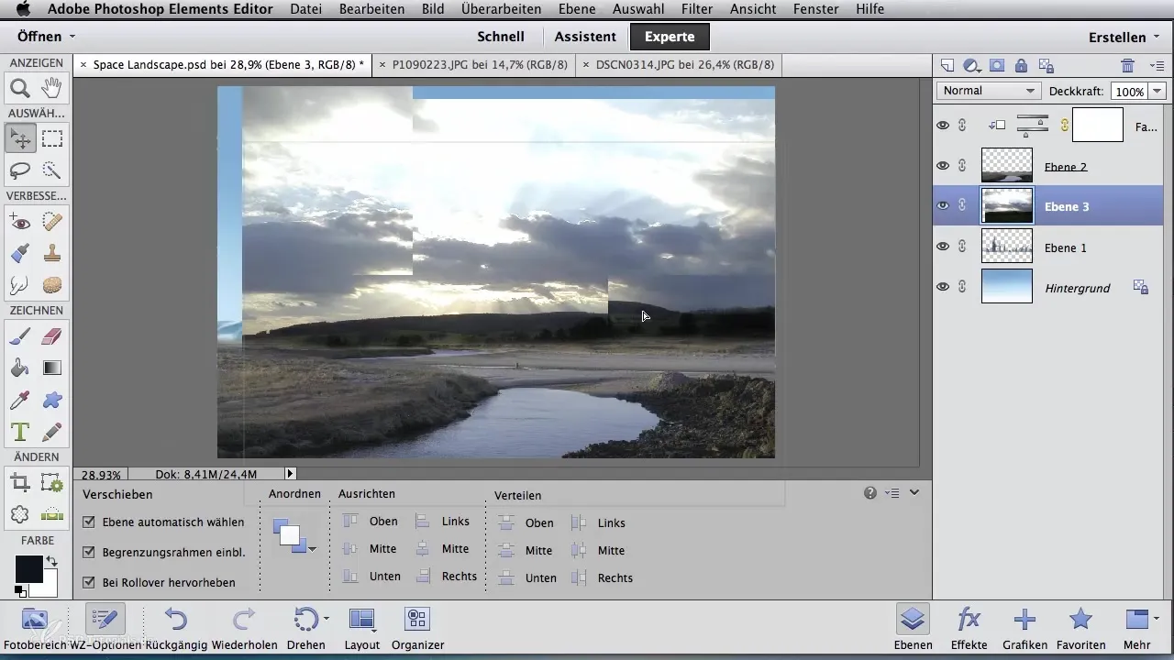Image resolution: width=1174 pixels, height=660 pixels.
Task: Open the Anordnen arrange dropdown
Action: [x=294, y=535]
